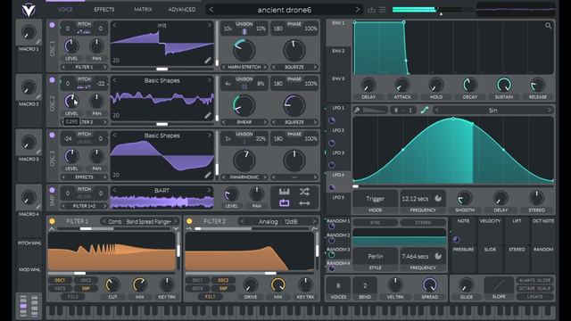Toggle OSC 2 power button
The width and height of the screenshot is (571, 321).
coord(52,80)
